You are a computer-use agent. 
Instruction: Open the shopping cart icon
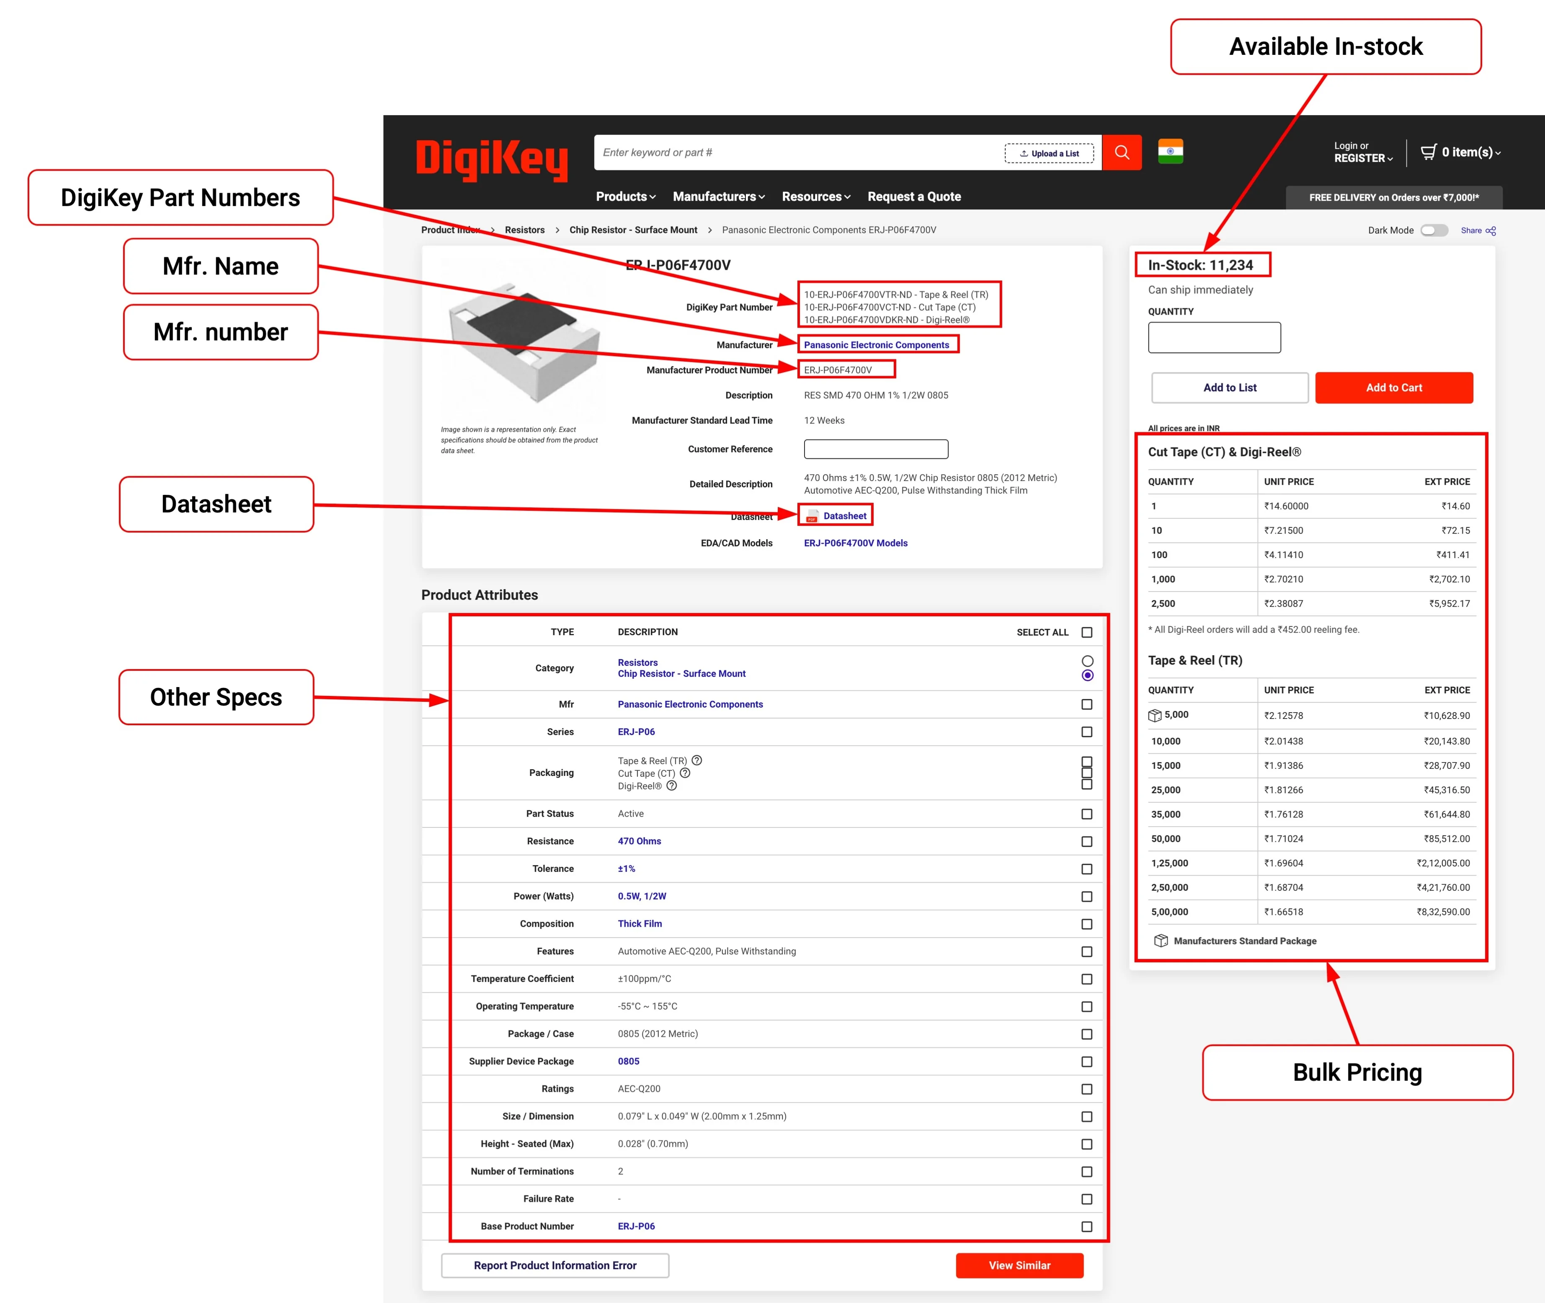click(1429, 151)
